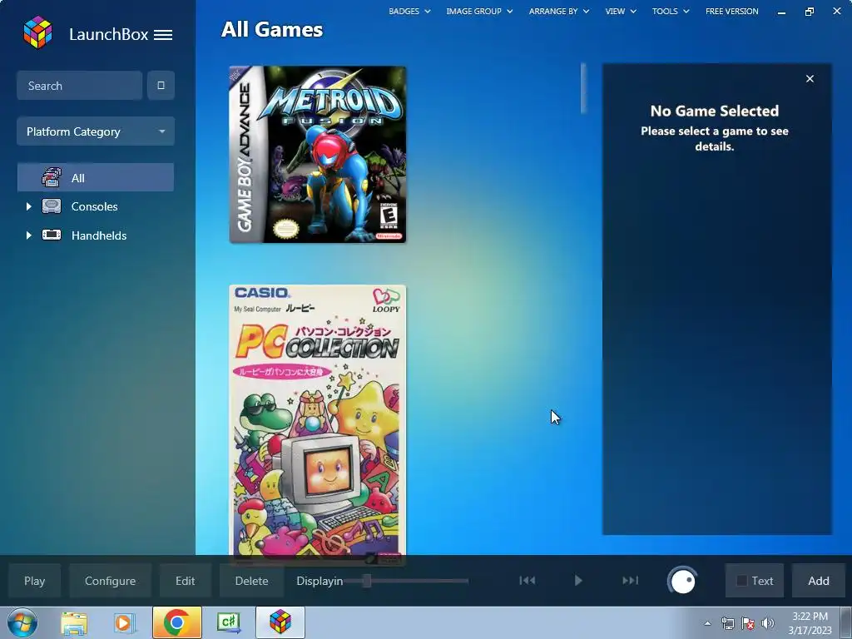Expand the Consoles tree node
Screen dimensions: 852x639
pos(29,206)
